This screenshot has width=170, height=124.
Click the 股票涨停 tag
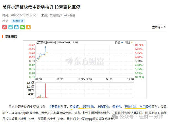coord(18,21)
